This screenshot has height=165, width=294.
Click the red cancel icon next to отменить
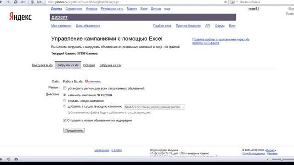(86, 81)
